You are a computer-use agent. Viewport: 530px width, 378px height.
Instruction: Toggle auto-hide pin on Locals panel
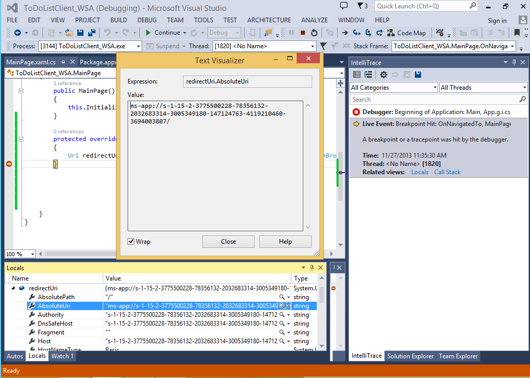pyautogui.click(x=312, y=268)
